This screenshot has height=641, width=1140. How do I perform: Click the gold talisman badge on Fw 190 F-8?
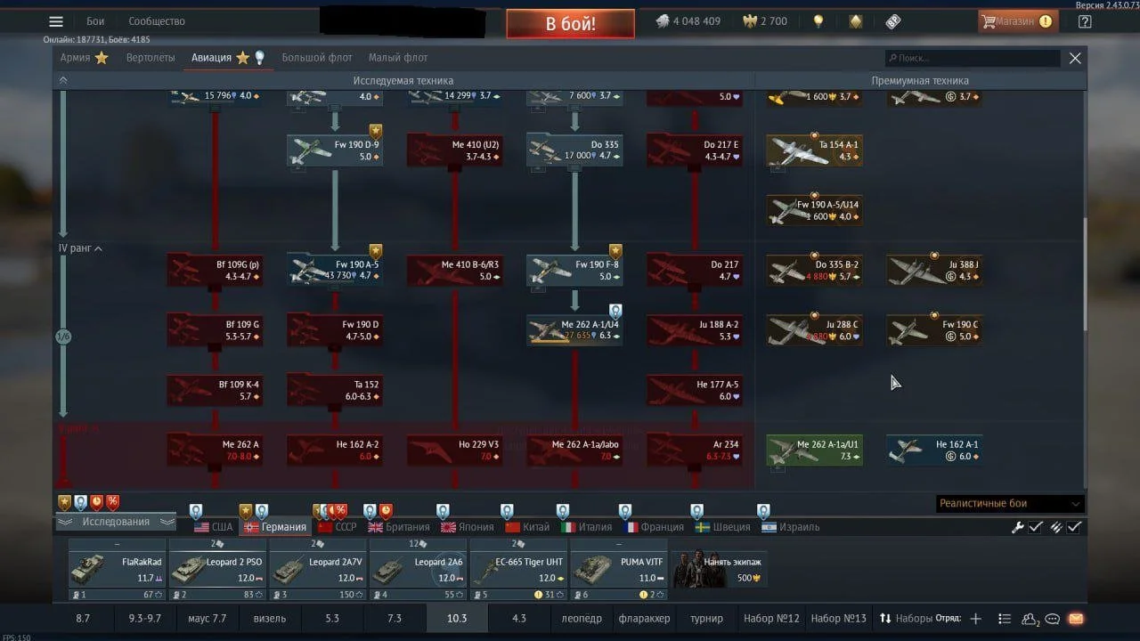pos(615,250)
